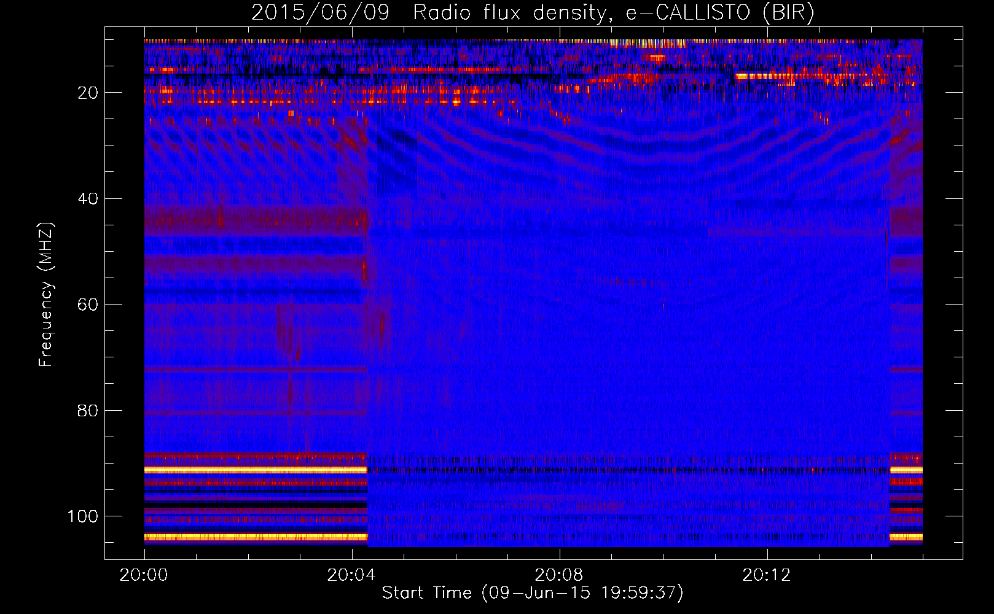Click the '20:08' time tick label

[559, 575]
